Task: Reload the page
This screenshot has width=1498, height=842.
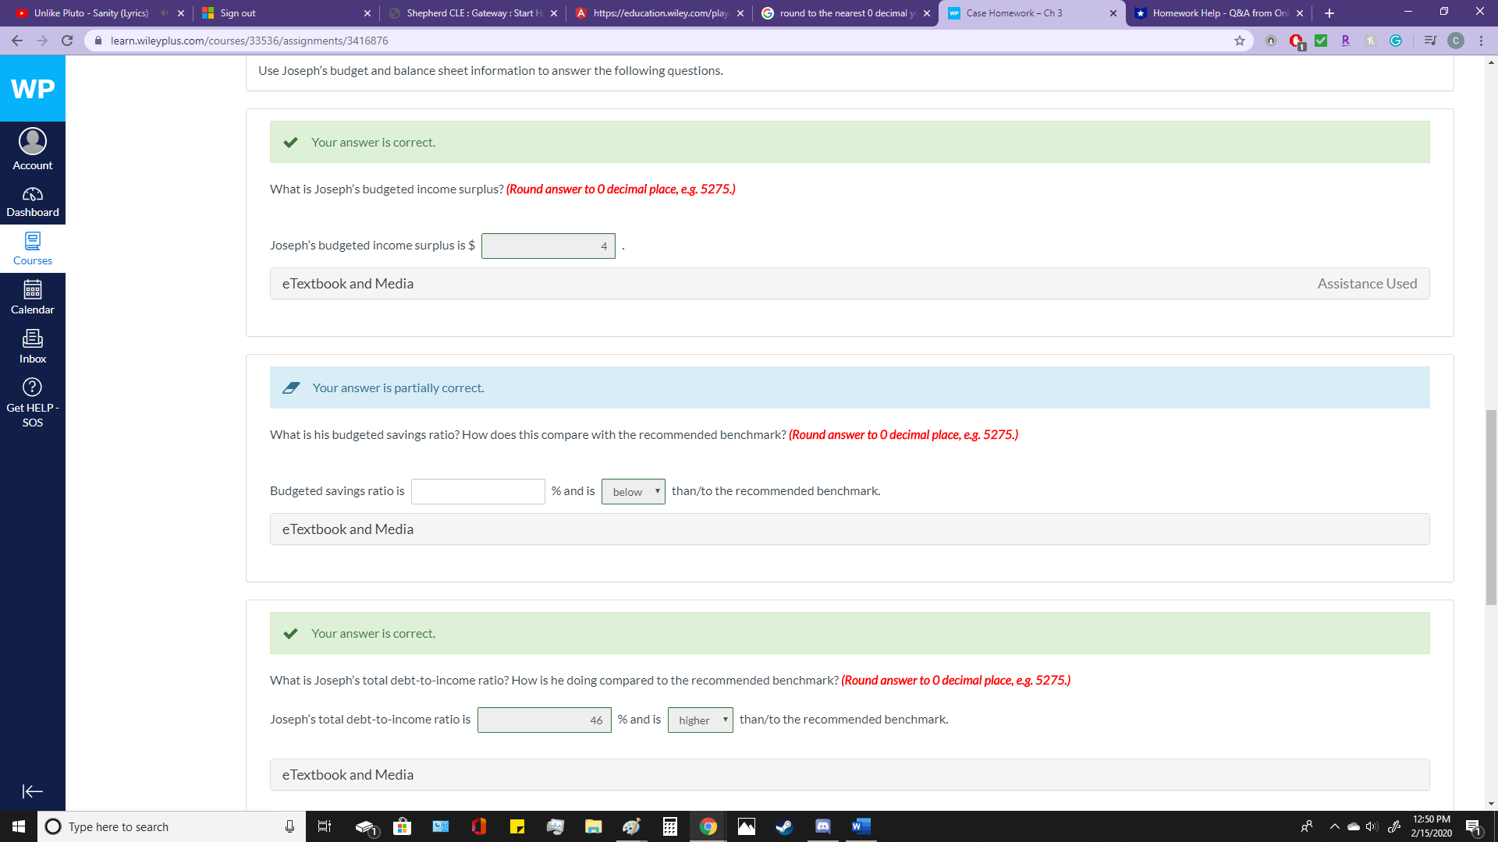Action: [x=67, y=41]
